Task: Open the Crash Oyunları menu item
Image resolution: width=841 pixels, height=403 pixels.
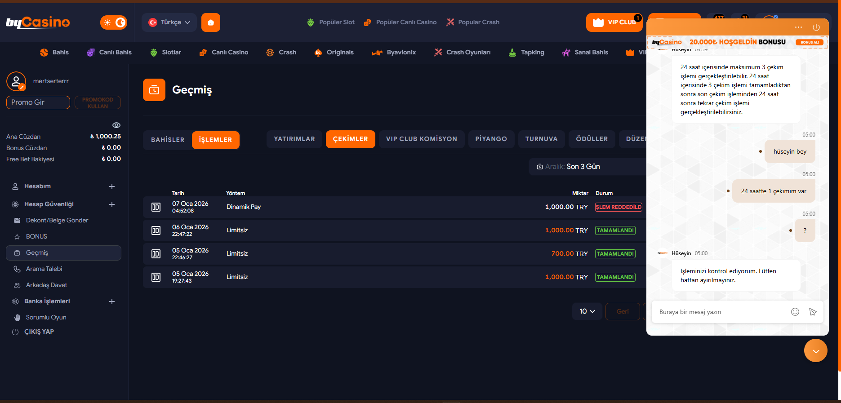Action: (462, 52)
